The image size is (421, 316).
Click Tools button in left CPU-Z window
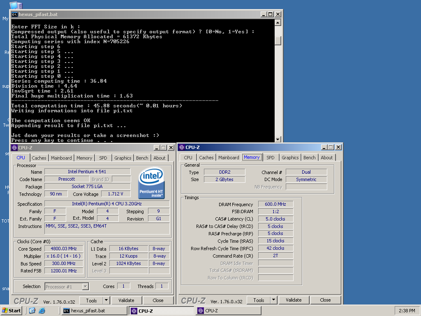tap(91, 300)
